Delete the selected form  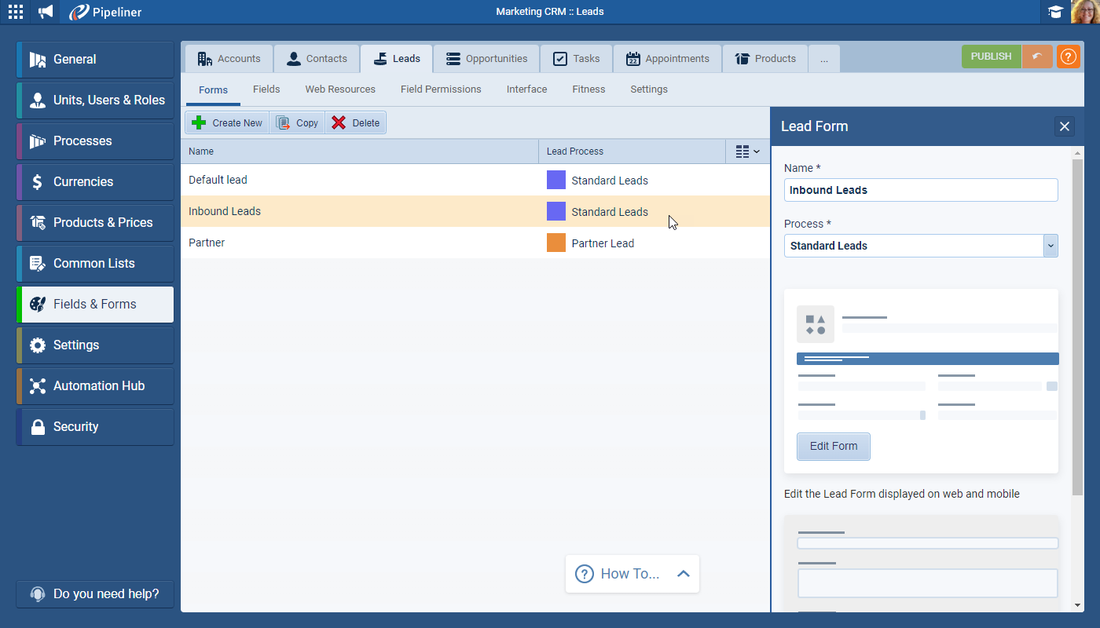(355, 122)
